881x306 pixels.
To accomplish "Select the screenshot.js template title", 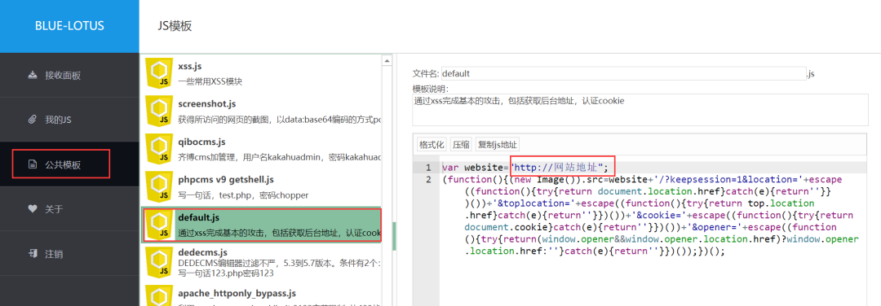I will (x=206, y=104).
